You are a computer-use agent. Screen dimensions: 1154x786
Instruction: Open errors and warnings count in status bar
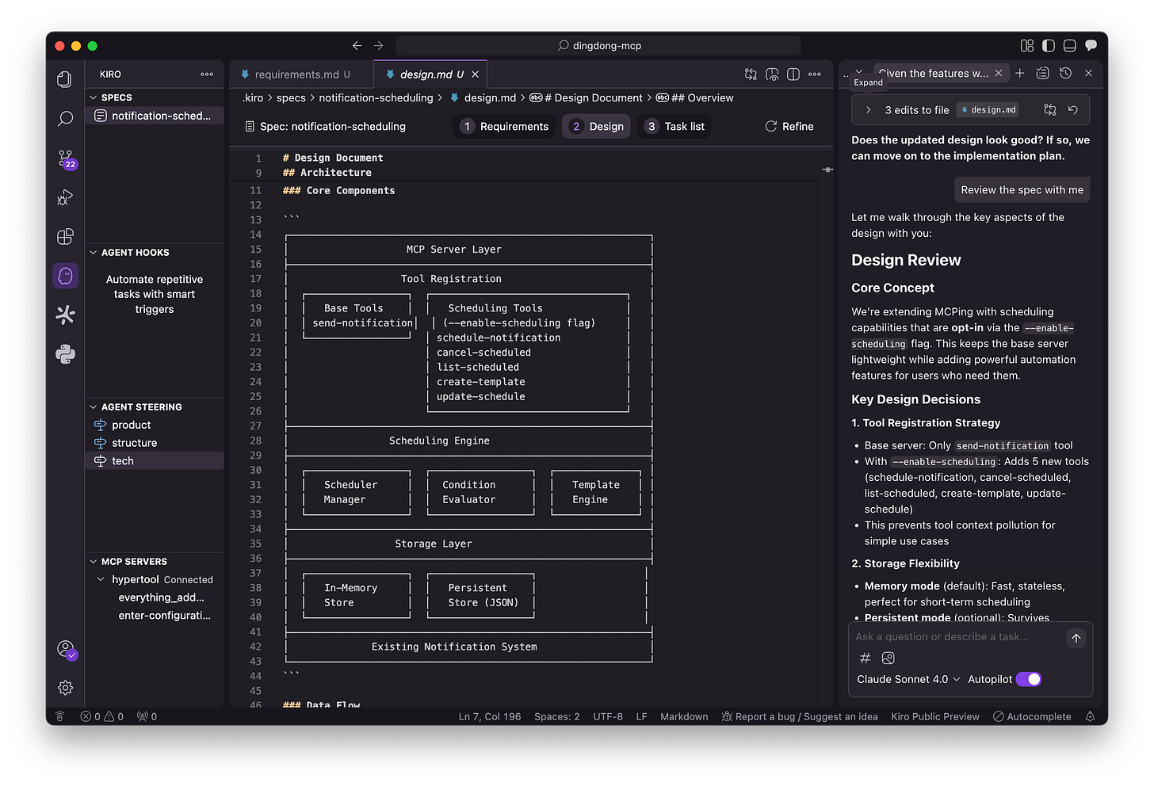pos(102,716)
